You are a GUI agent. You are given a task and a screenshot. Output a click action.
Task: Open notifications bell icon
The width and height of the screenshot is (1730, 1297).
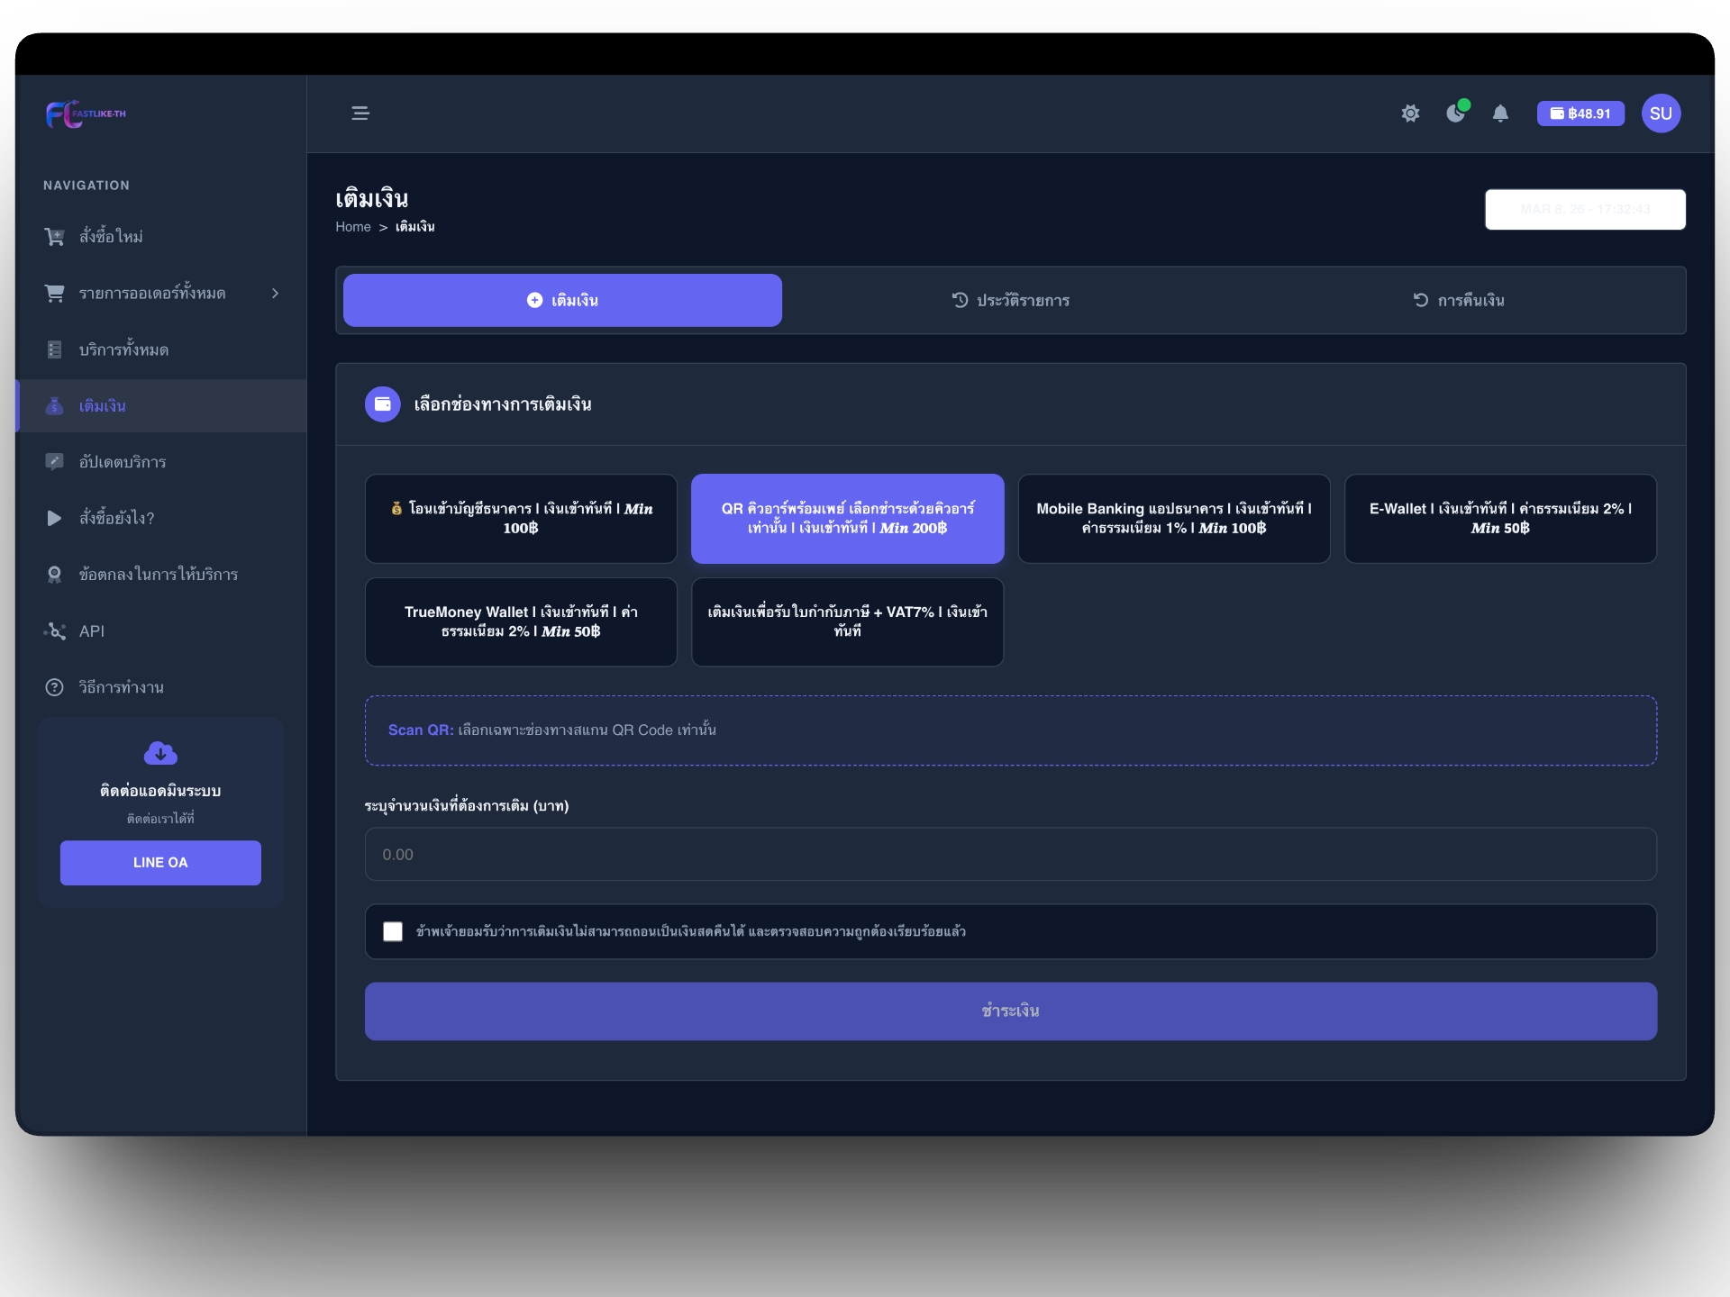click(1500, 113)
